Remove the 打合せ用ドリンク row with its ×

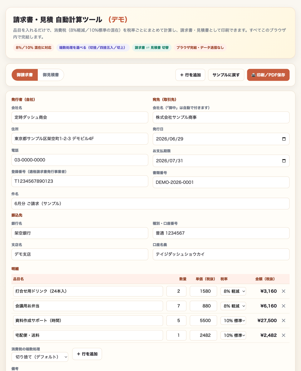pyautogui.click(x=283, y=291)
